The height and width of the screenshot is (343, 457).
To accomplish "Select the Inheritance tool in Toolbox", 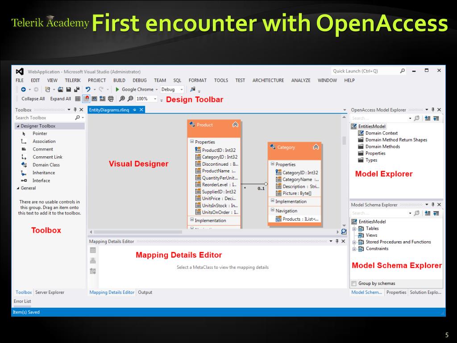I will [44, 173].
